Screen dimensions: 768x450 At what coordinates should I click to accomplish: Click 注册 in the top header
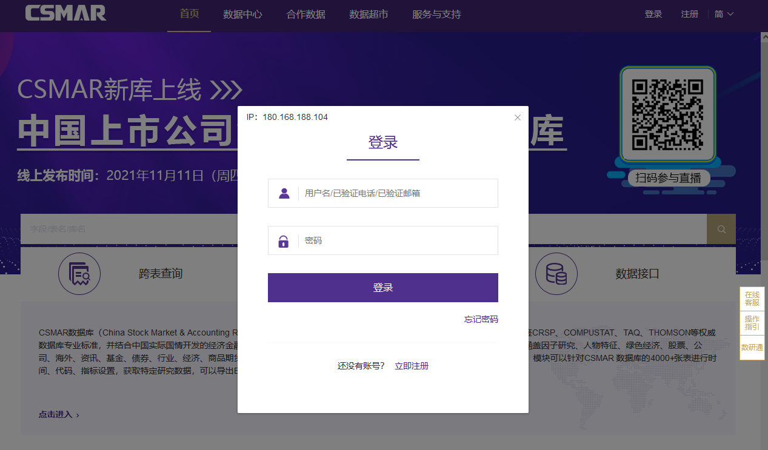pos(689,14)
